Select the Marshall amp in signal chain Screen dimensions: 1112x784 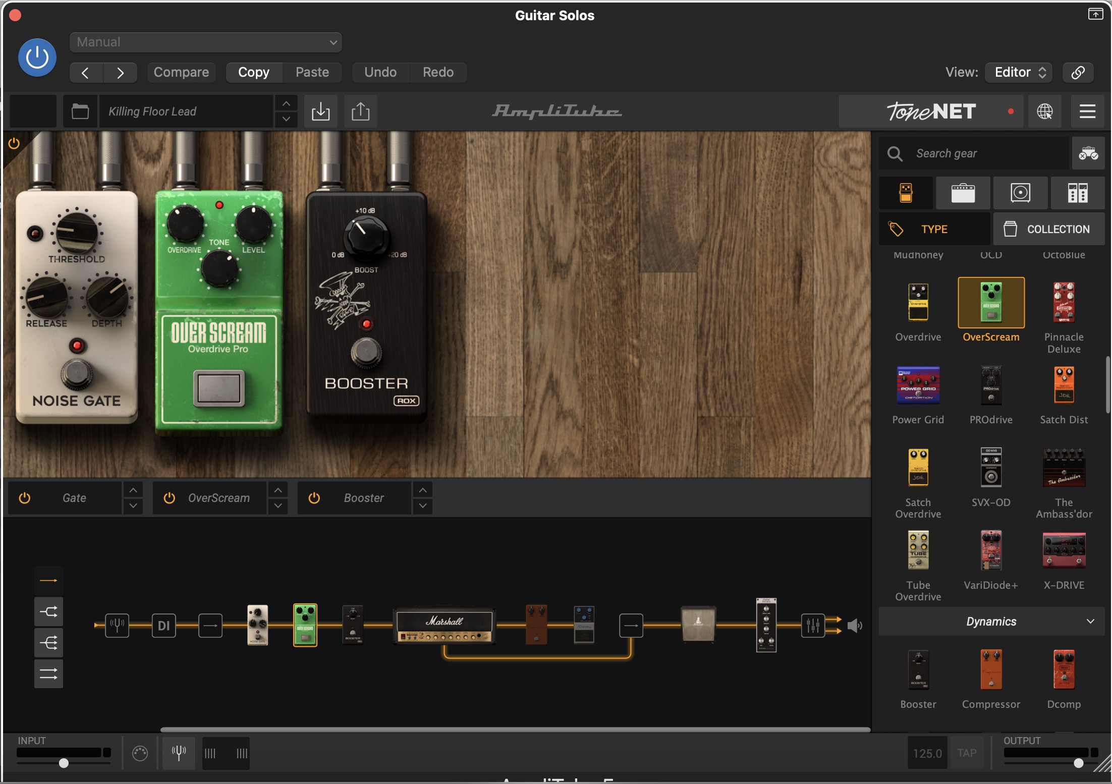(x=444, y=626)
